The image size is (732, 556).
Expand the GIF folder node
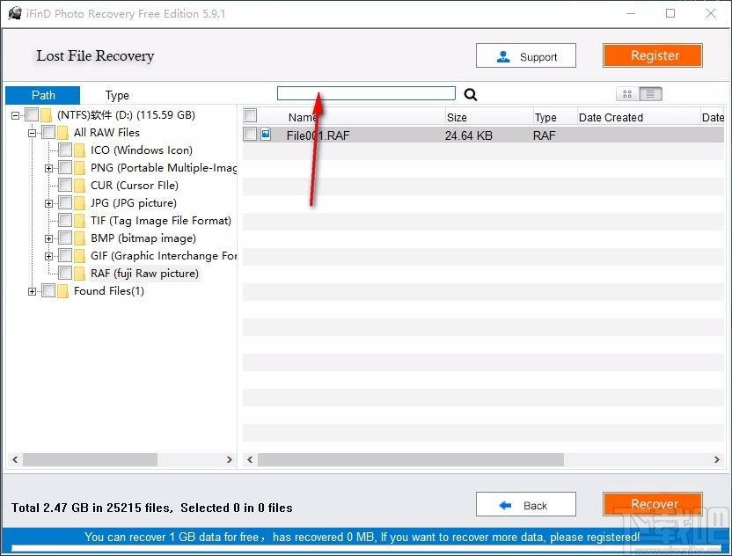[x=48, y=256]
